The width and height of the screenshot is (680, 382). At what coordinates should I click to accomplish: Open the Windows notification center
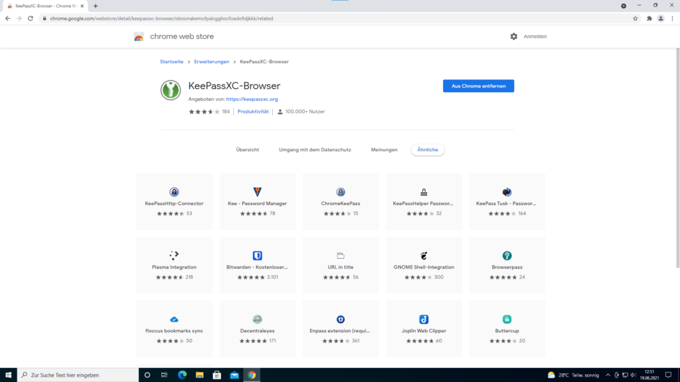[x=668, y=375]
